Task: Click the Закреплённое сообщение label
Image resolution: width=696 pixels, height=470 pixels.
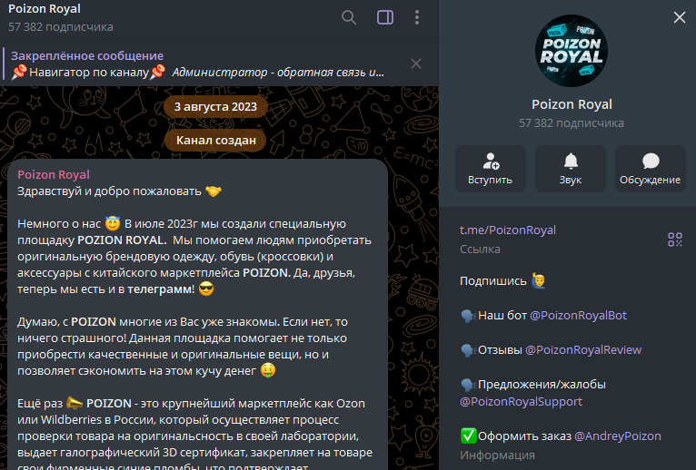Action: pos(87,56)
